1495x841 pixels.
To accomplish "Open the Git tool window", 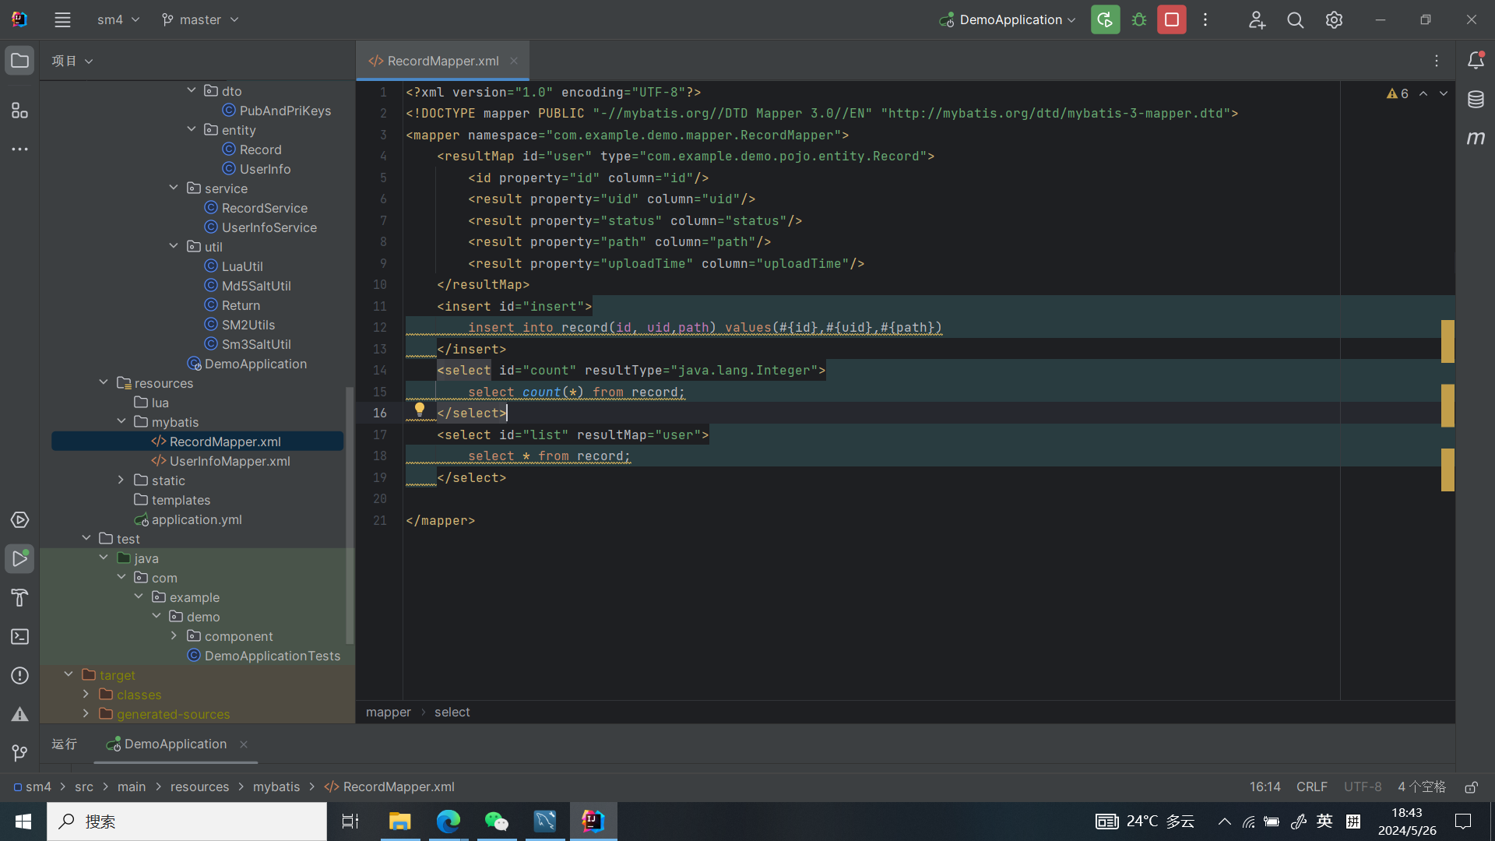I will point(20,753).
